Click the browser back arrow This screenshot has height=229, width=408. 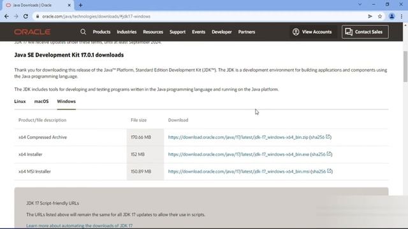coord(6,17)
